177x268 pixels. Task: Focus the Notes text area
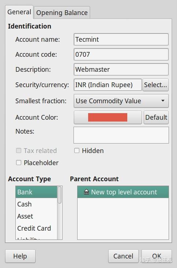(121, 135)
